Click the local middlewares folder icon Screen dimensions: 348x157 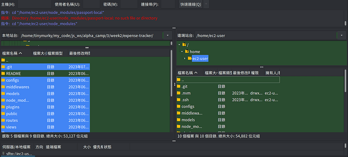point(3,87)
